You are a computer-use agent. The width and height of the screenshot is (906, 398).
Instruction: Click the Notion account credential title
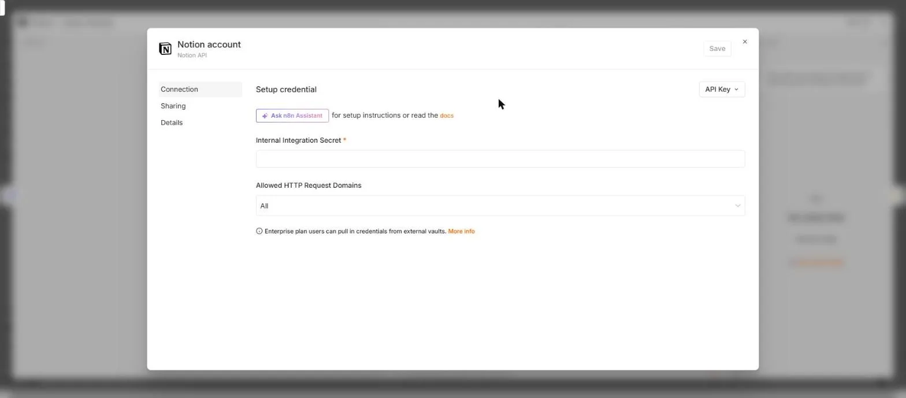tap(209, 44)
